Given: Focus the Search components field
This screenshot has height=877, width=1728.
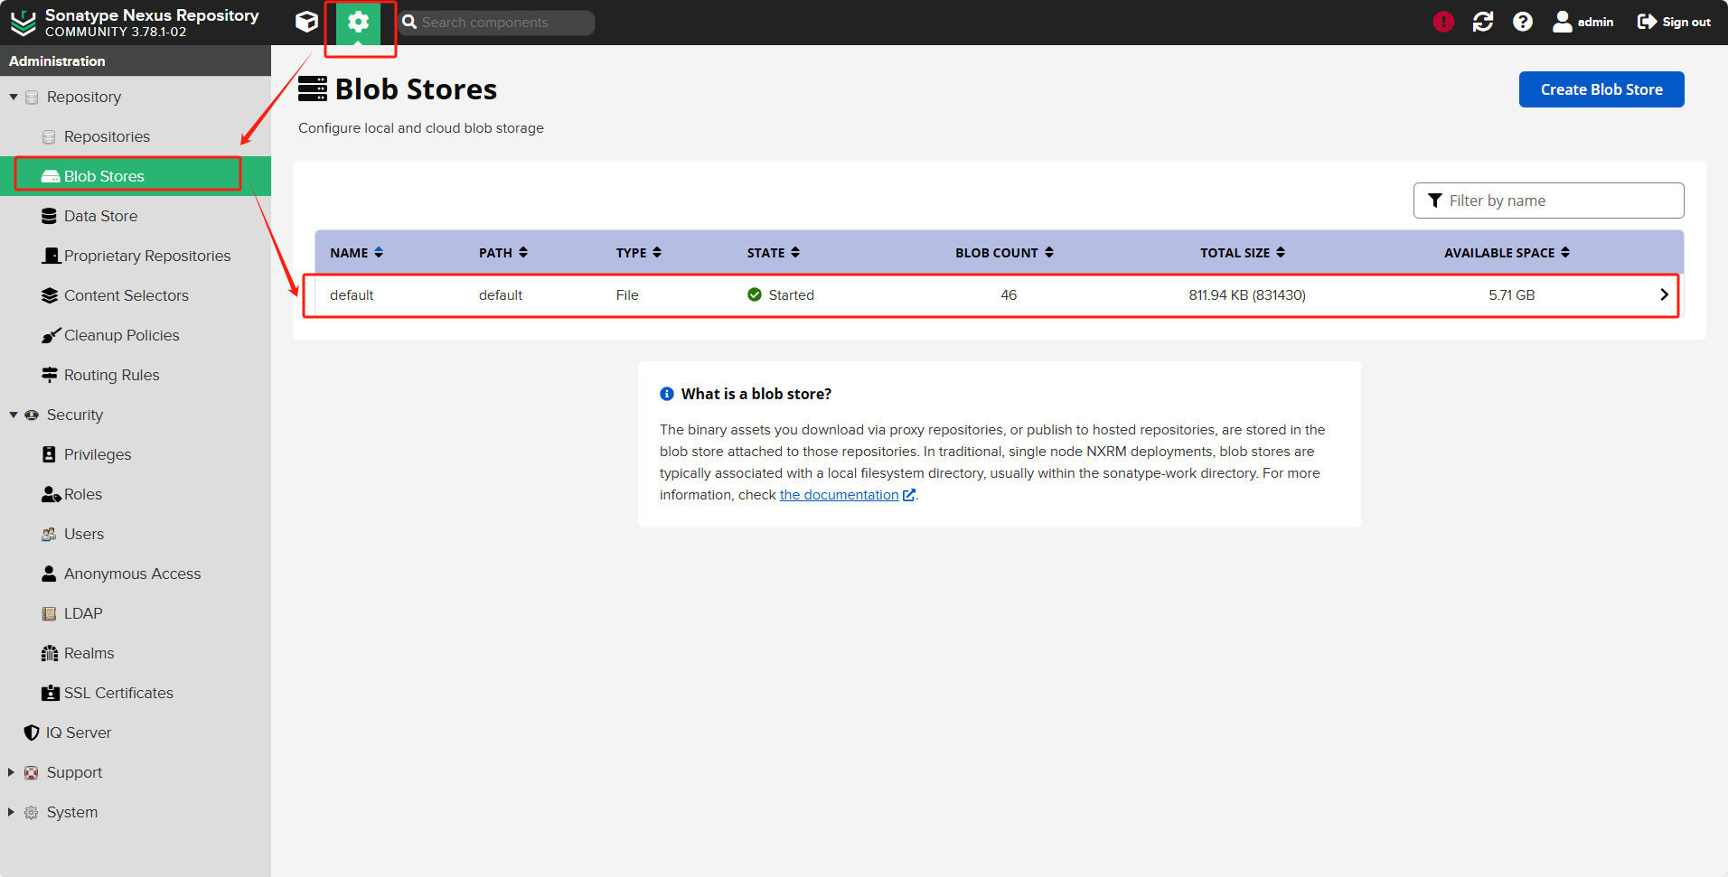Looking at the screenshot, I should coord(496,23).
